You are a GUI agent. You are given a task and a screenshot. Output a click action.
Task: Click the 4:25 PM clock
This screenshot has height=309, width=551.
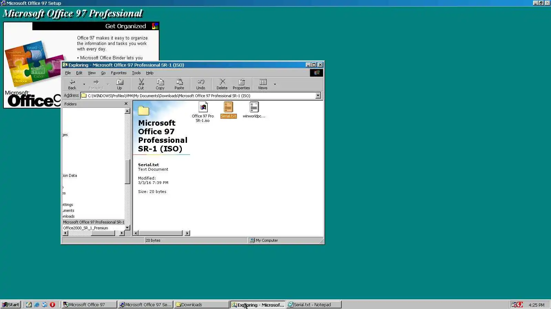537,305
